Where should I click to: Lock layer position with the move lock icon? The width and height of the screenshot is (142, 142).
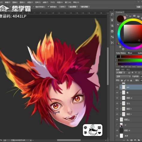[128, 80]
